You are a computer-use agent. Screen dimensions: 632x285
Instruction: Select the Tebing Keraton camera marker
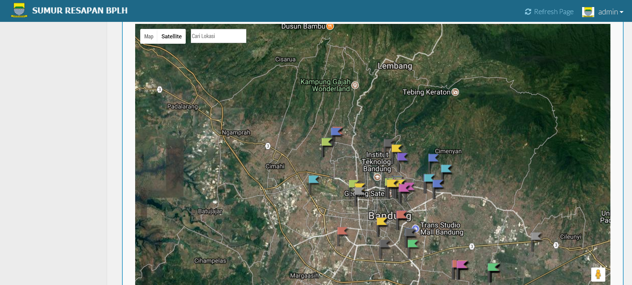pos(455,92)
